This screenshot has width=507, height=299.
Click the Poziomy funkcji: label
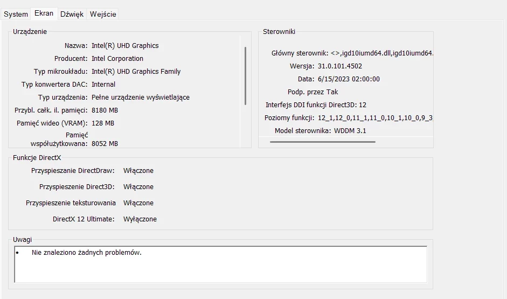[289, 117]
